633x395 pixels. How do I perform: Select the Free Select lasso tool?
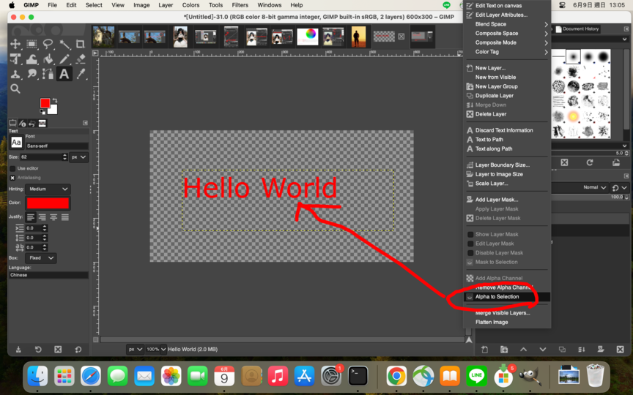point(48,45)
